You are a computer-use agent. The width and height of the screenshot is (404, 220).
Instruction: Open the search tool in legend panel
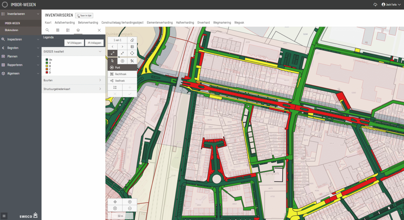[x=47, y=30]
